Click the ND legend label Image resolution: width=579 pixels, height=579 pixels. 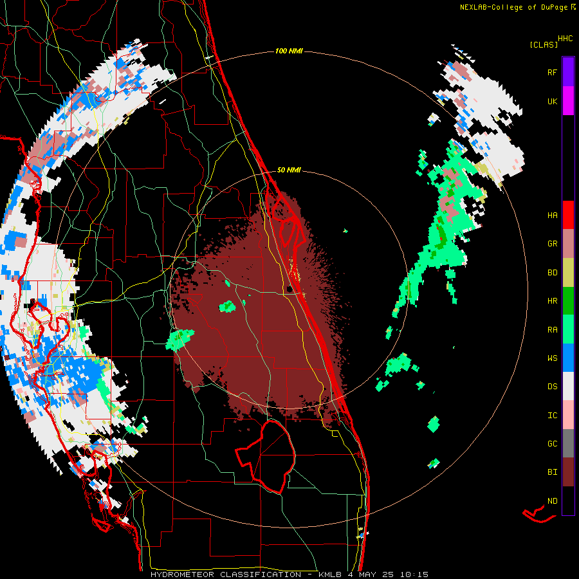point(552,501)
